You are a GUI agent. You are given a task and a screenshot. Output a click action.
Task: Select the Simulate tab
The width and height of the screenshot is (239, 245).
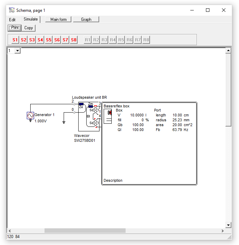coord(31,19)
